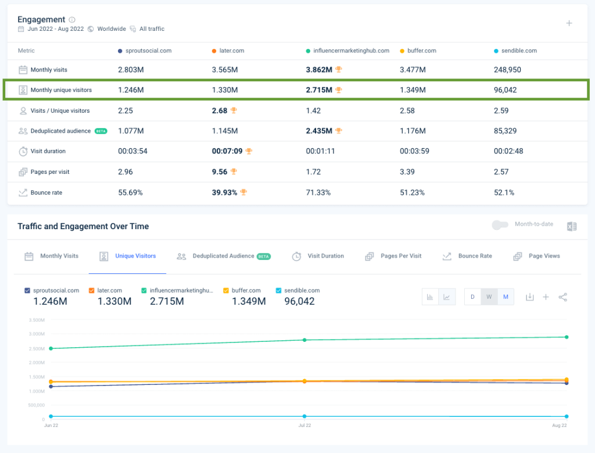Switch to the Deduplicated Audience tab
The image size is (595, 453).
point(223,256)
